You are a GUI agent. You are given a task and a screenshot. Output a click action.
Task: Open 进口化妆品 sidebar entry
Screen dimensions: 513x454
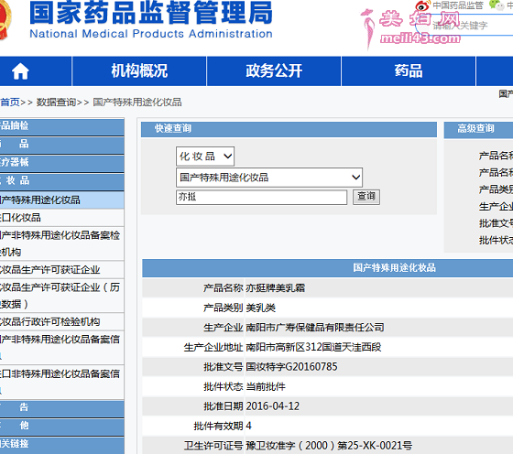pyautogui.click(x=62, y=218)
